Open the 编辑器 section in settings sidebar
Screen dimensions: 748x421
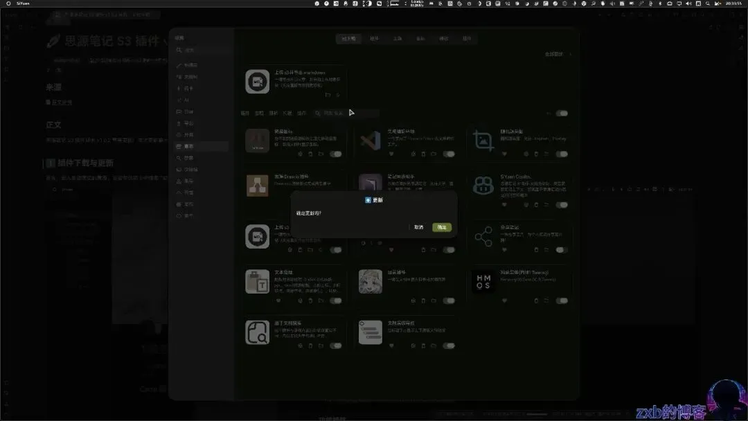coord(202,65)
